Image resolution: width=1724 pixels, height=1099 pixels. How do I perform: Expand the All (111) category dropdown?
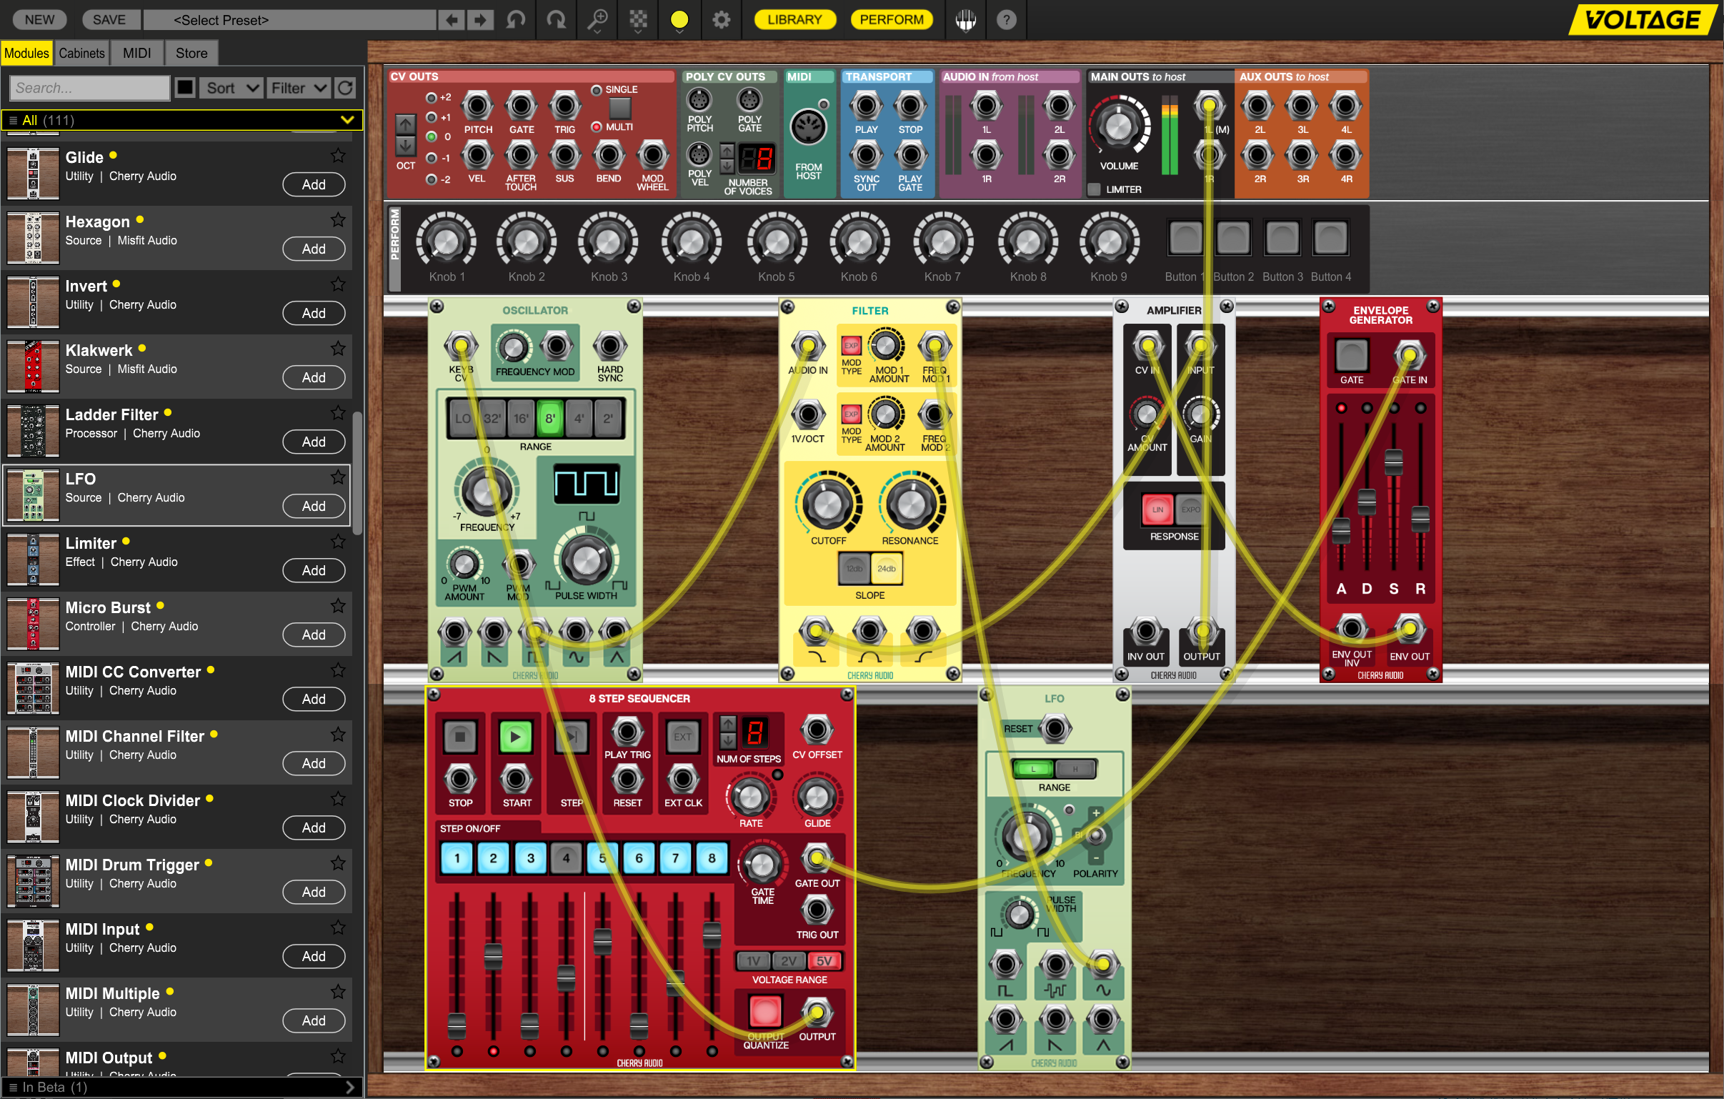click(x=182, y=120)
